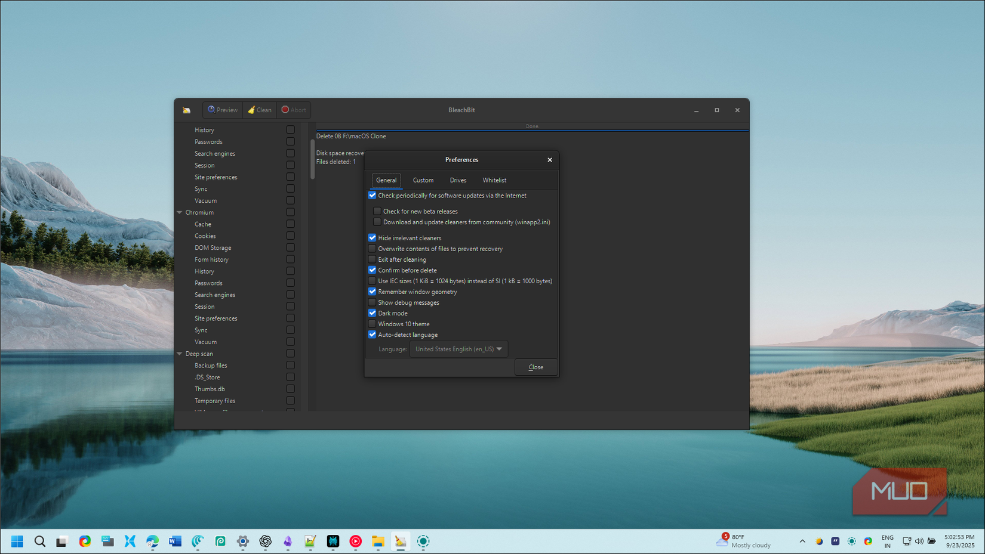The width and height of the screenshot is (985, 554).
Task: Open Microsoft Word from the taskbar
Action: click(x=175, y=541)
